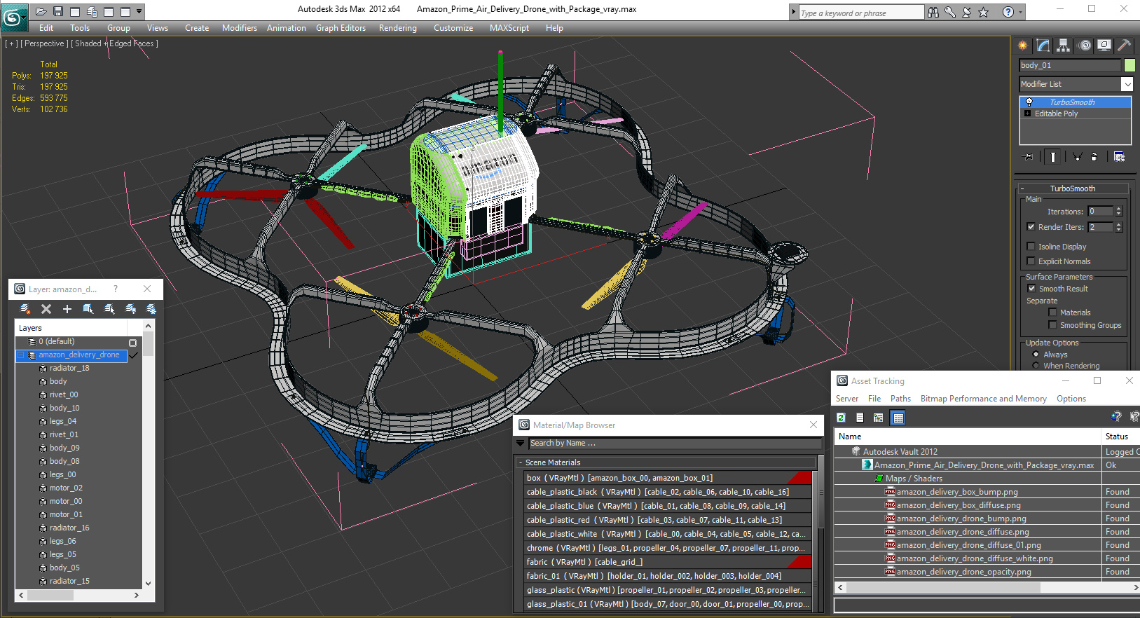Click Search by Name field in Material Browser
1140x618 pixels.
pyautogui.click(x=674, y=443)
